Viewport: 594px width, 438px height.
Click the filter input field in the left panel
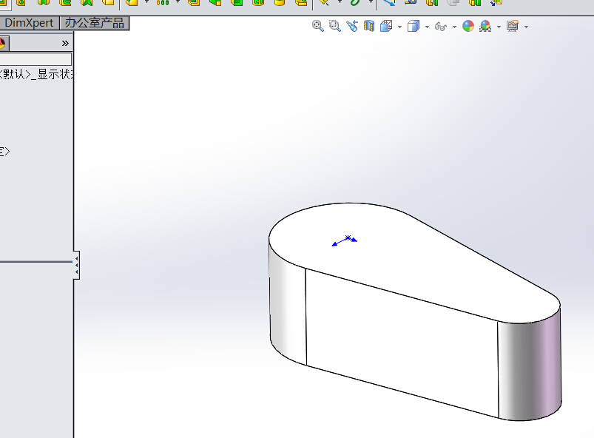36,59
